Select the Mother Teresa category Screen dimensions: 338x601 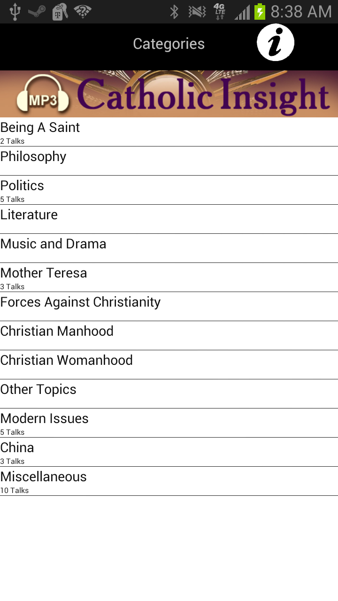pyautogui.click(x=169, y=277)
